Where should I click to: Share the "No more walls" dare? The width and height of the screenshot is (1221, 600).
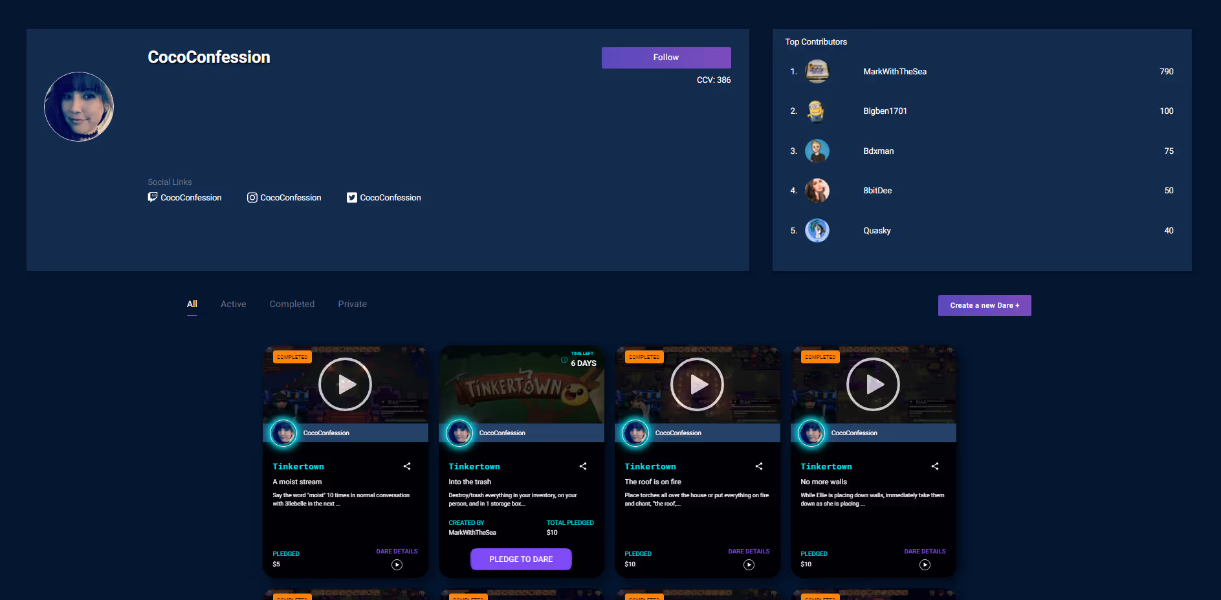coord(934,466)
